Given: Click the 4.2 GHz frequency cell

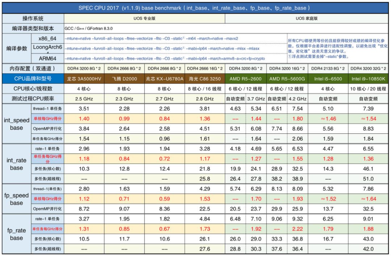Looking at the screenshot, I should click(298, 99).
